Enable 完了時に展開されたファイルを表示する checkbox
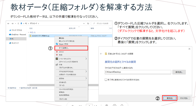This screenshot has width=196, height=106. [x=106, y=80]
